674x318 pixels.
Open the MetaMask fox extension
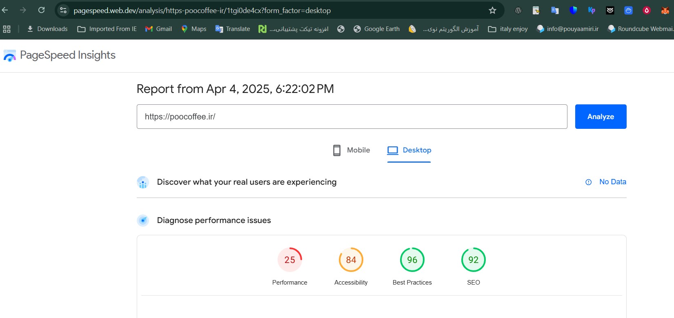[x=665, y=11]
